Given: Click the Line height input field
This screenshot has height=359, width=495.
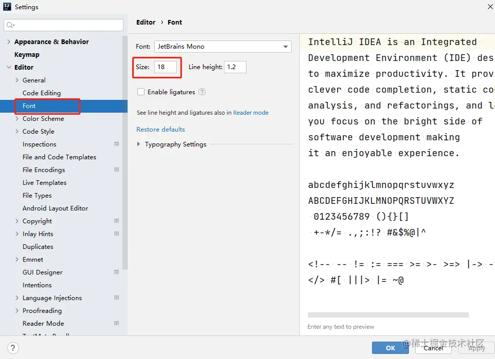Looking at the screenshot, I should [x=235, y=67].
